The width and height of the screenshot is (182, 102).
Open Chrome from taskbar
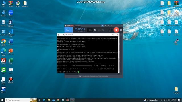point(58,100)
